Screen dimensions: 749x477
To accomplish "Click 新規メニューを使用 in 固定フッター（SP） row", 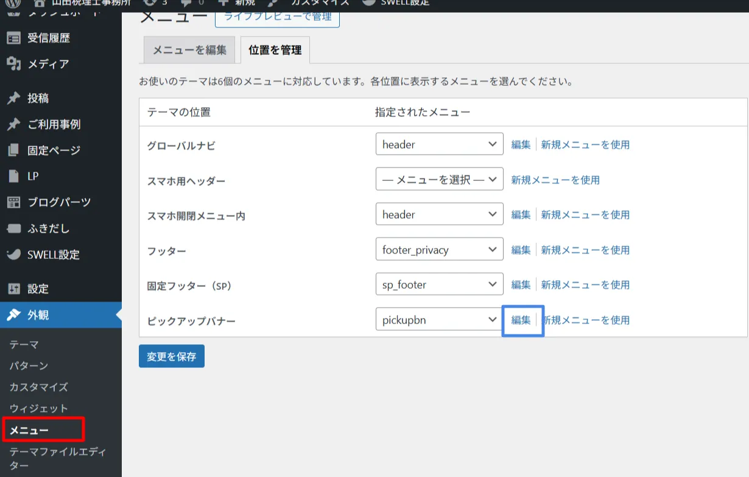I will point(585,284).
